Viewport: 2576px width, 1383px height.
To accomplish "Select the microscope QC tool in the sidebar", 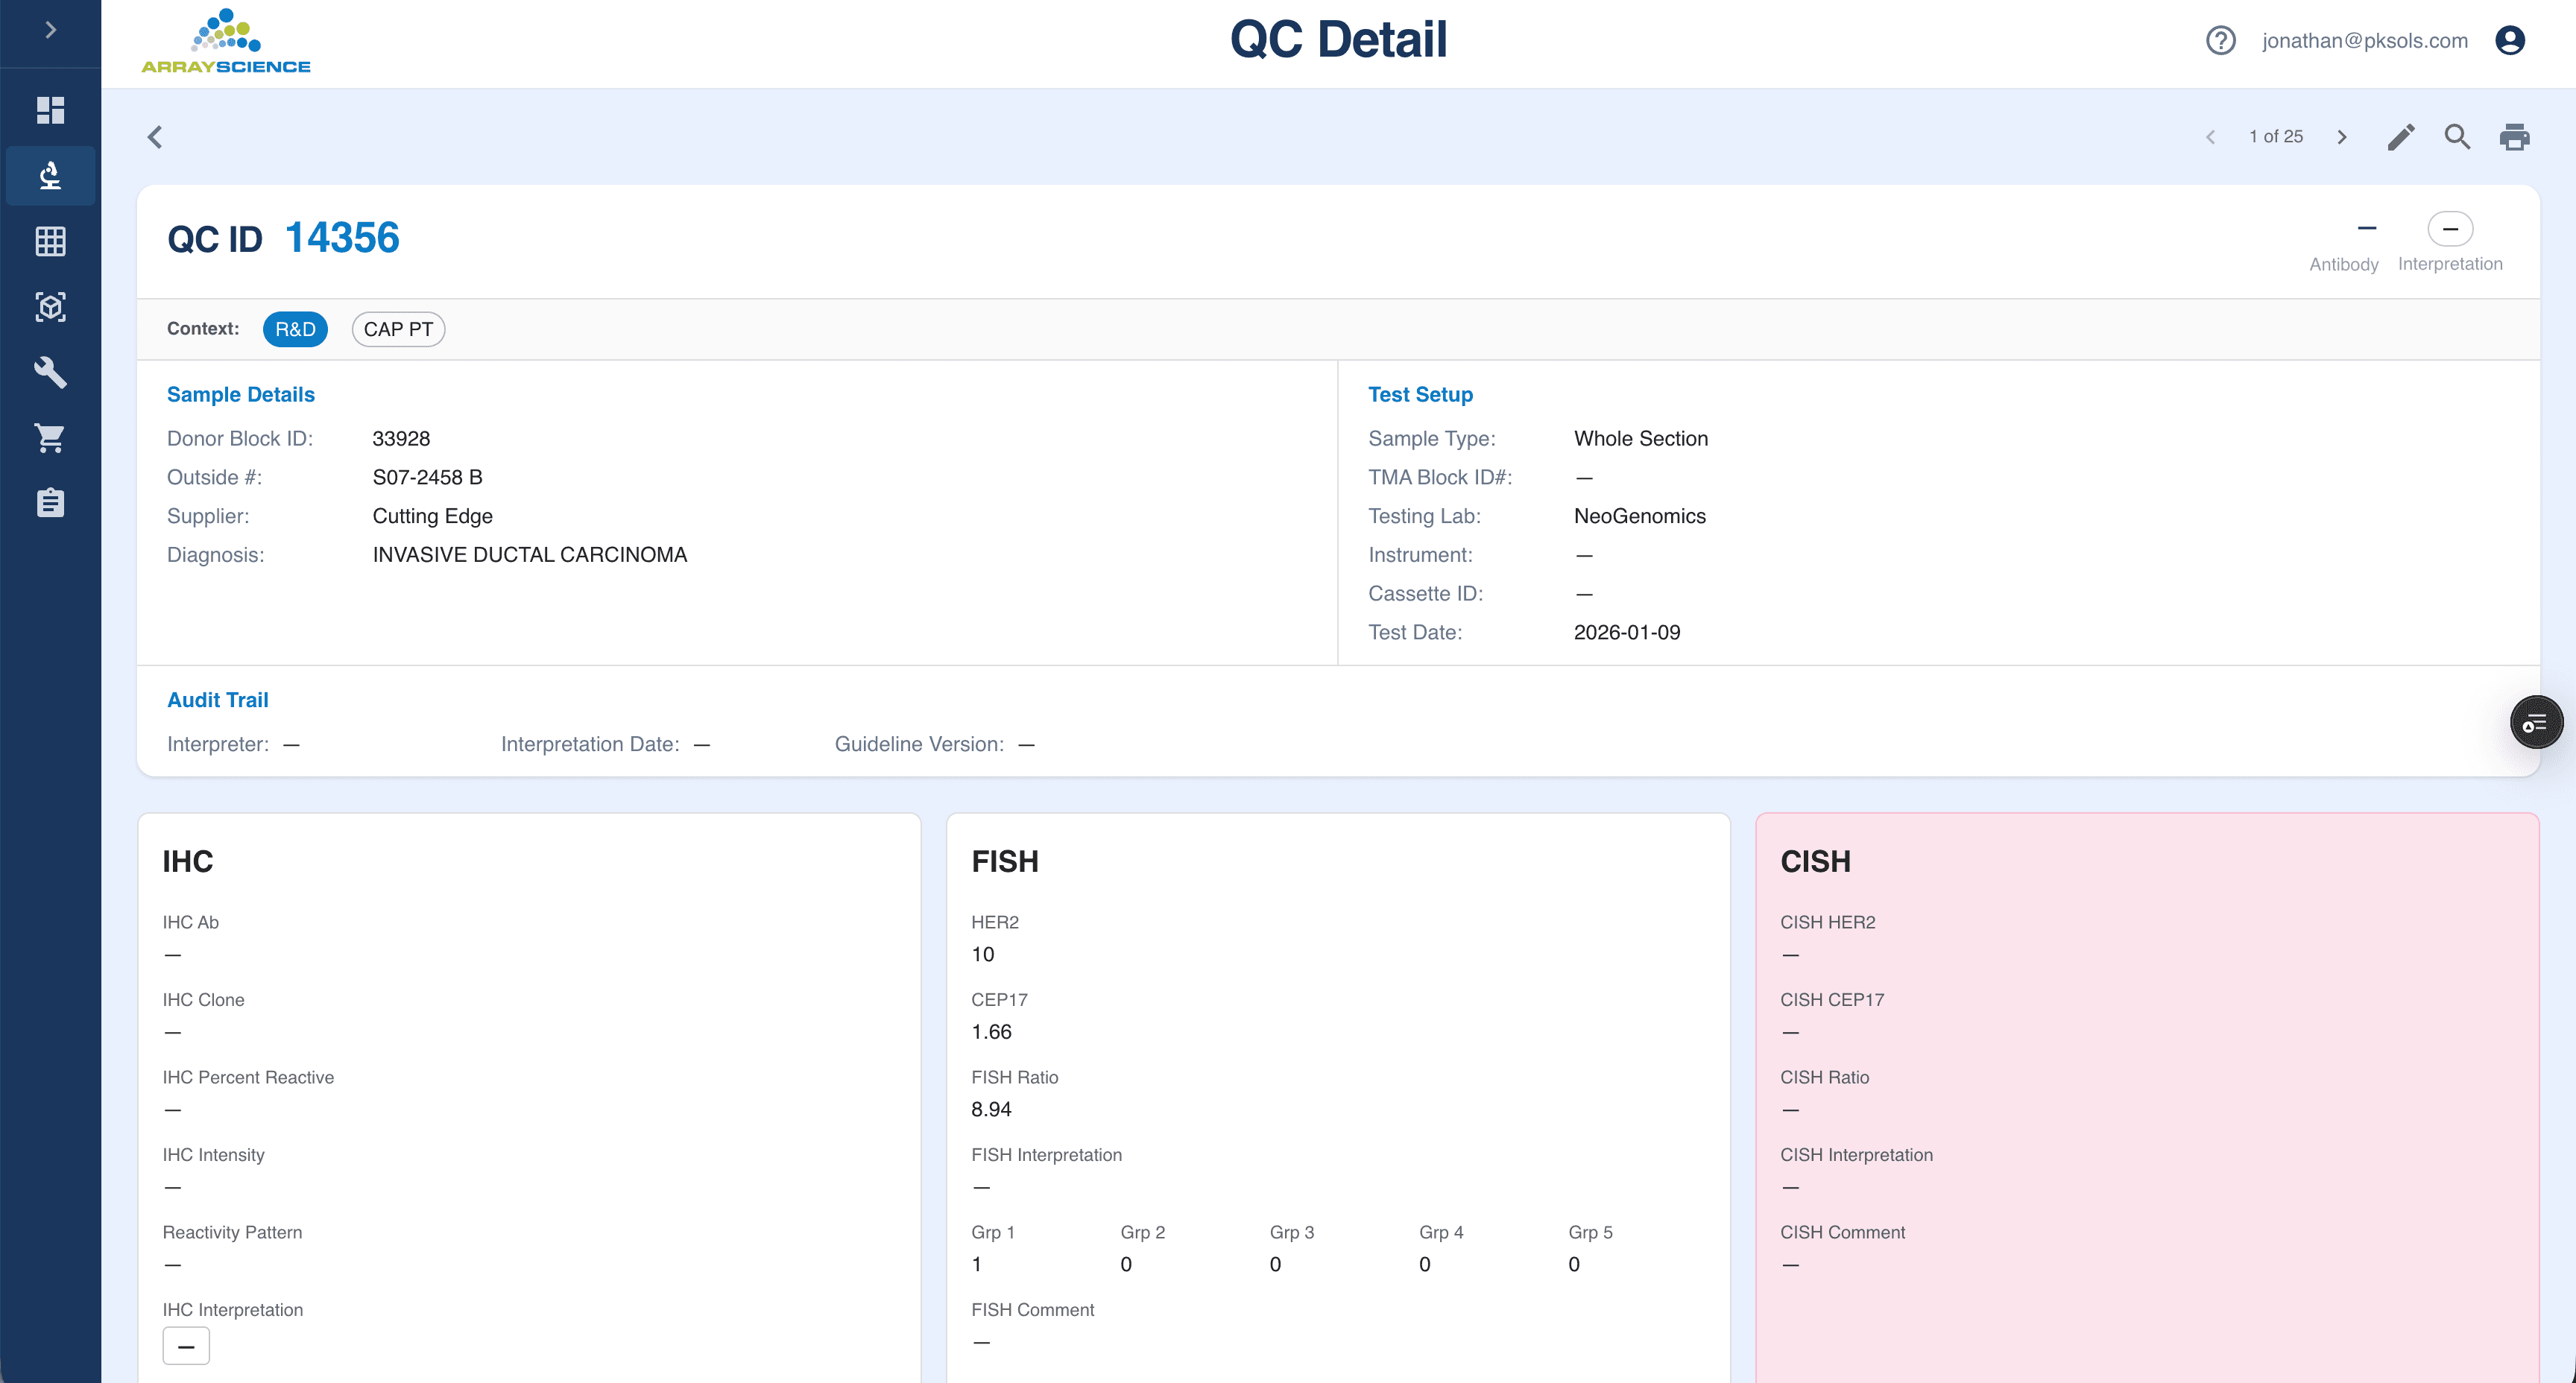I will 50,176.
